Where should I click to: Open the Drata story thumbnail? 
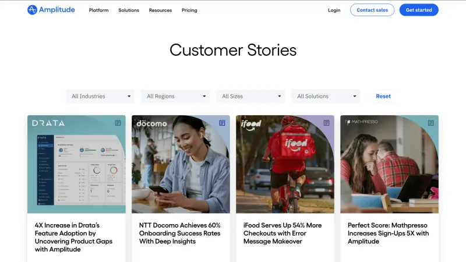[x=76, y=164]
